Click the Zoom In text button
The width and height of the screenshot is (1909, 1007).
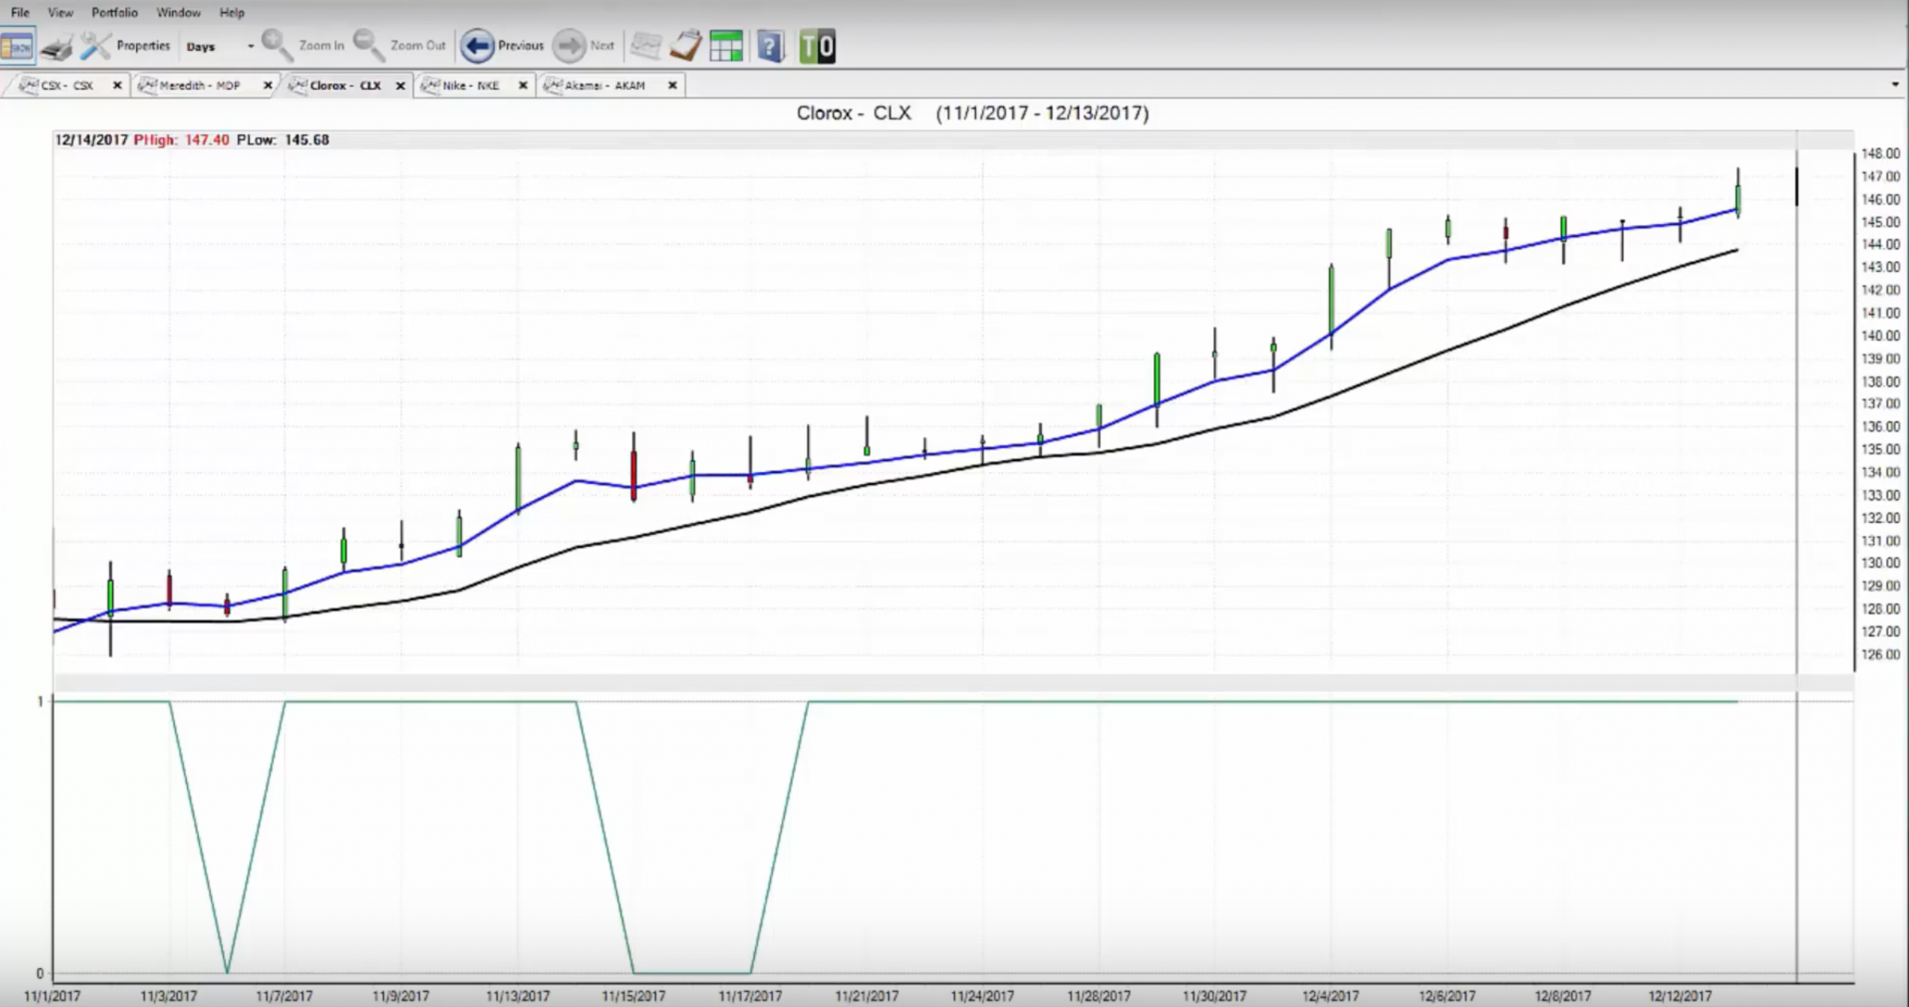pos(321,45)
